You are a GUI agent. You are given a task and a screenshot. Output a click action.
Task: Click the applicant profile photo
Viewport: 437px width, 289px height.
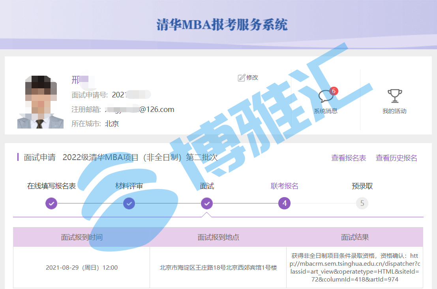40,102
